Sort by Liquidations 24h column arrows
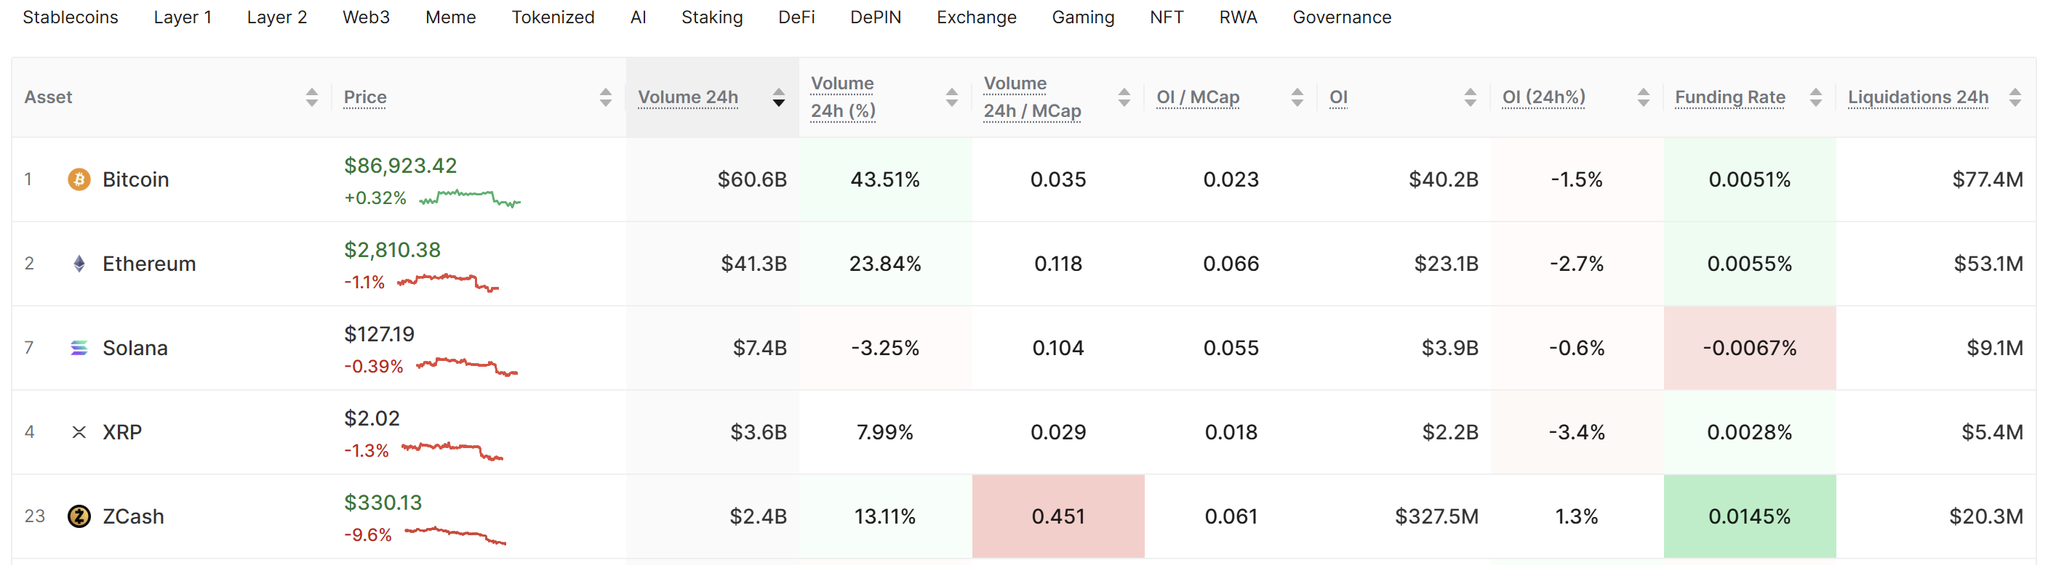 coord(2015,97)
